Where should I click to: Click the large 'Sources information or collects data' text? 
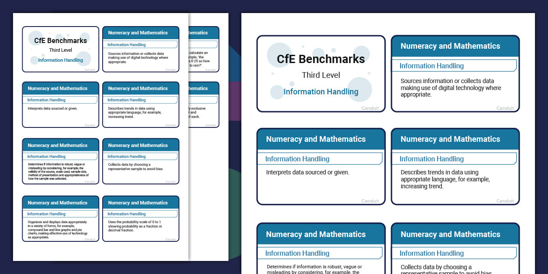click(451, 87)
